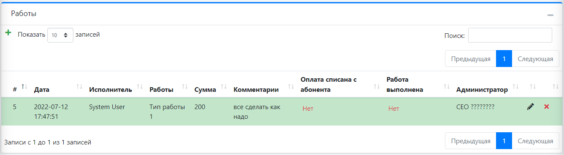Delete work record 5 with red X
Screen dimensions: 564x155
point(546,107)
